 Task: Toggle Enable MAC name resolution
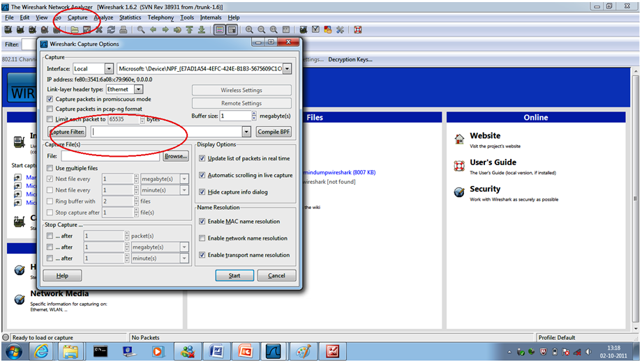202,221
